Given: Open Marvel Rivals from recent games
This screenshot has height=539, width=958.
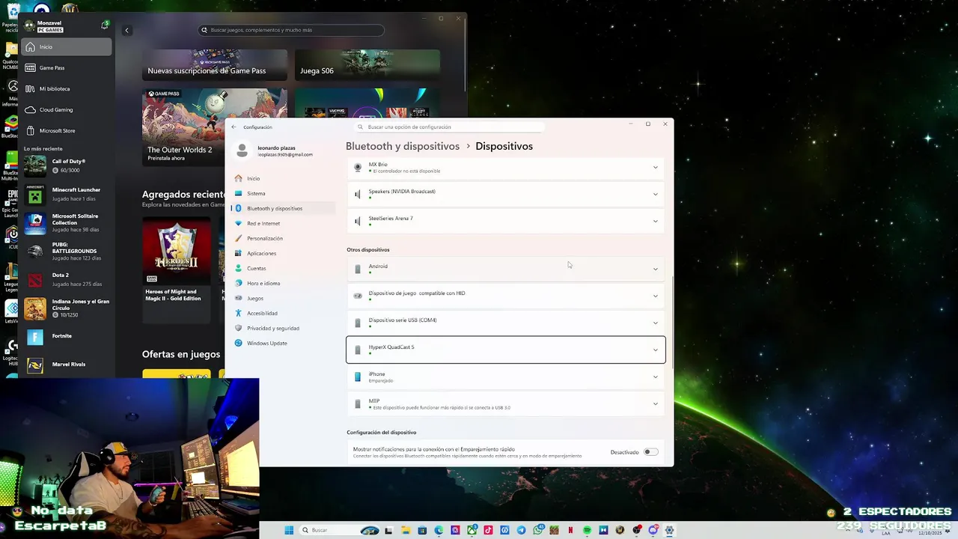Looking at the screenshot, I should click(x=67, y=365).
